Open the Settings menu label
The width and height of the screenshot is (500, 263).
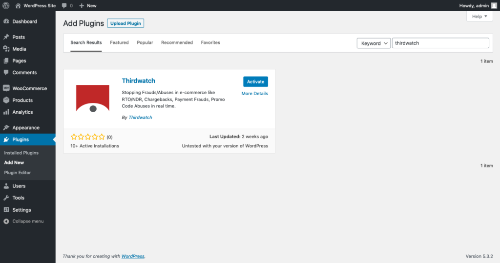pyautogui.click(x=21, y=210)
